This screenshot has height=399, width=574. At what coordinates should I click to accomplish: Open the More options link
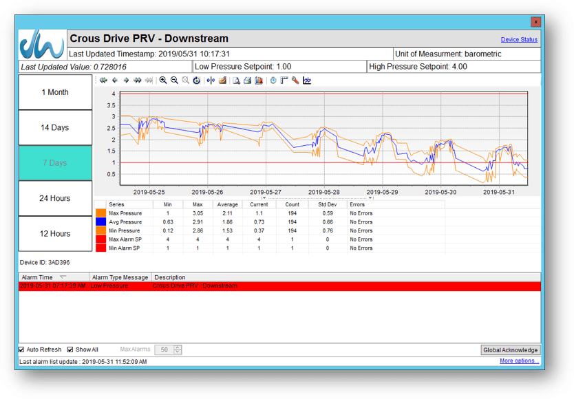click(x=519, y=361)
